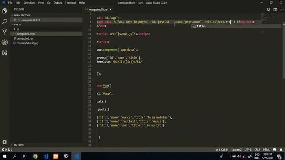The width and height of the screenshot is (285, 160).
Task: Click the 'hala madriad' row on line 32
Action: tap(134, 117)
